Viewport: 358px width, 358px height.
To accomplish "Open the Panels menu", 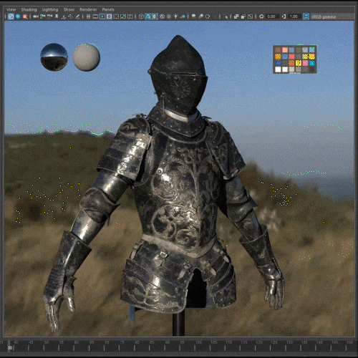I will point(108,9).
